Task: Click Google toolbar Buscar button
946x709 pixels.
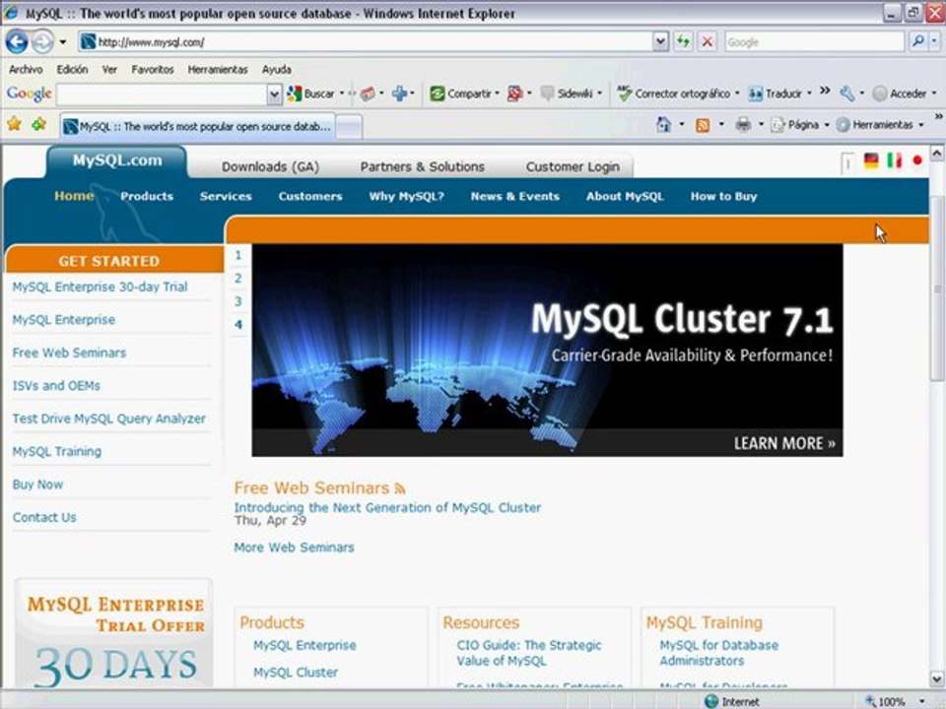Action: coord(311,94)
